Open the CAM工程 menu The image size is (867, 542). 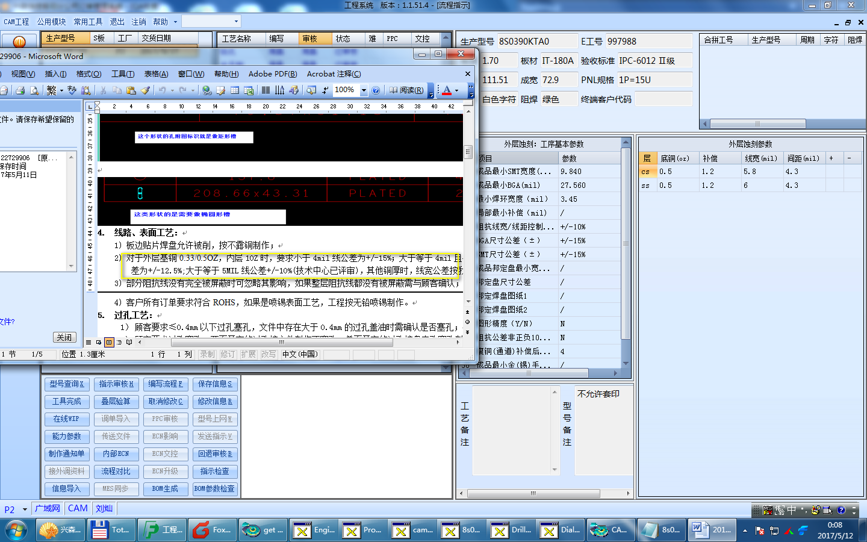point(16,22)
